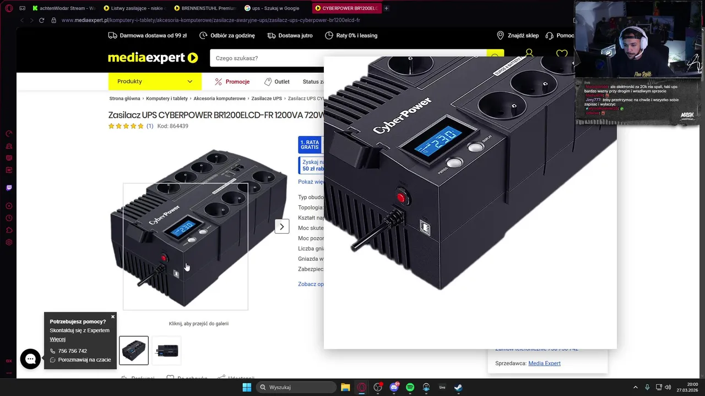This screenshot has height=396, width=705.
Task: Select the second product thumbnail
Action: [167, 350]
